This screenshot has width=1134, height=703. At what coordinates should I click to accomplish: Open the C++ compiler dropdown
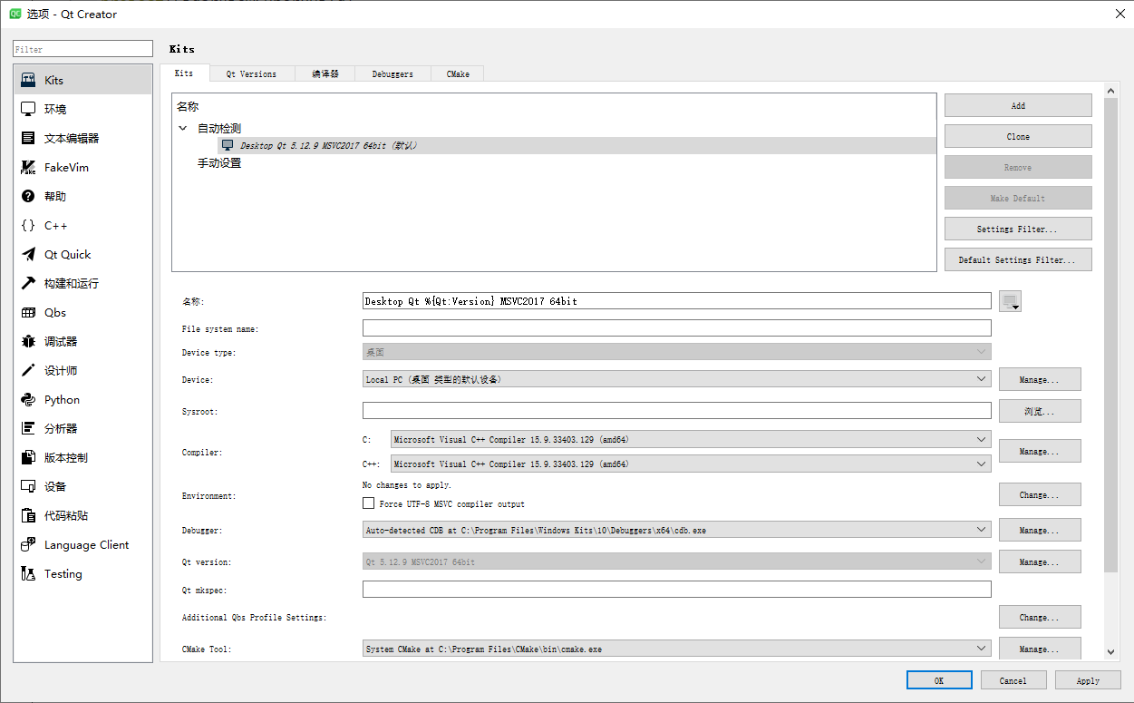[691, 464]
